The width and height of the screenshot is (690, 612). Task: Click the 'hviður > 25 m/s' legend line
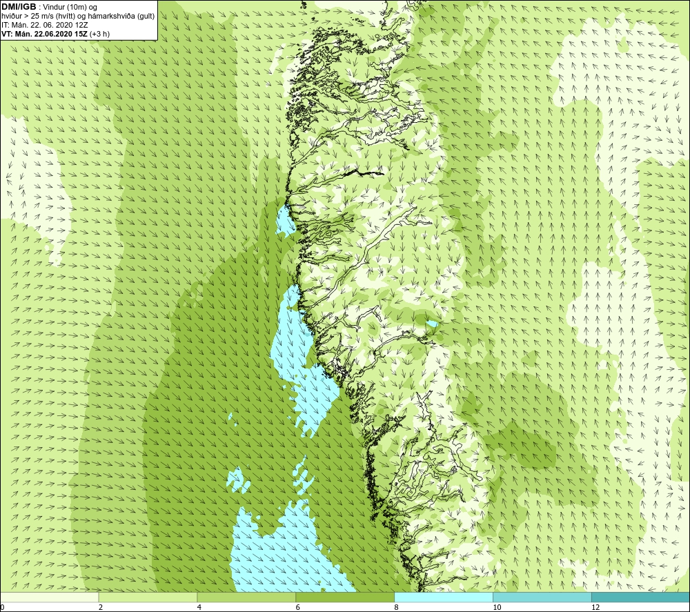pos(78,16)
